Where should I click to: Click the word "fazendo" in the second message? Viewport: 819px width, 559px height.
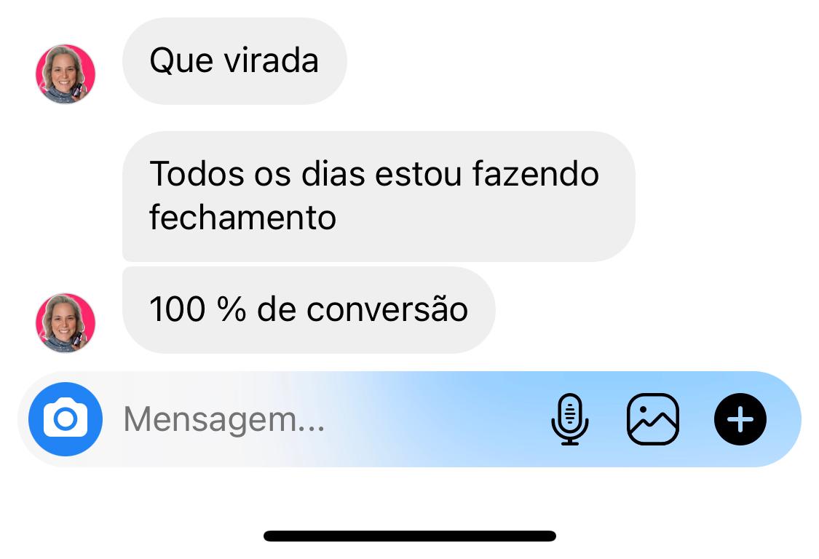[536, 173]
